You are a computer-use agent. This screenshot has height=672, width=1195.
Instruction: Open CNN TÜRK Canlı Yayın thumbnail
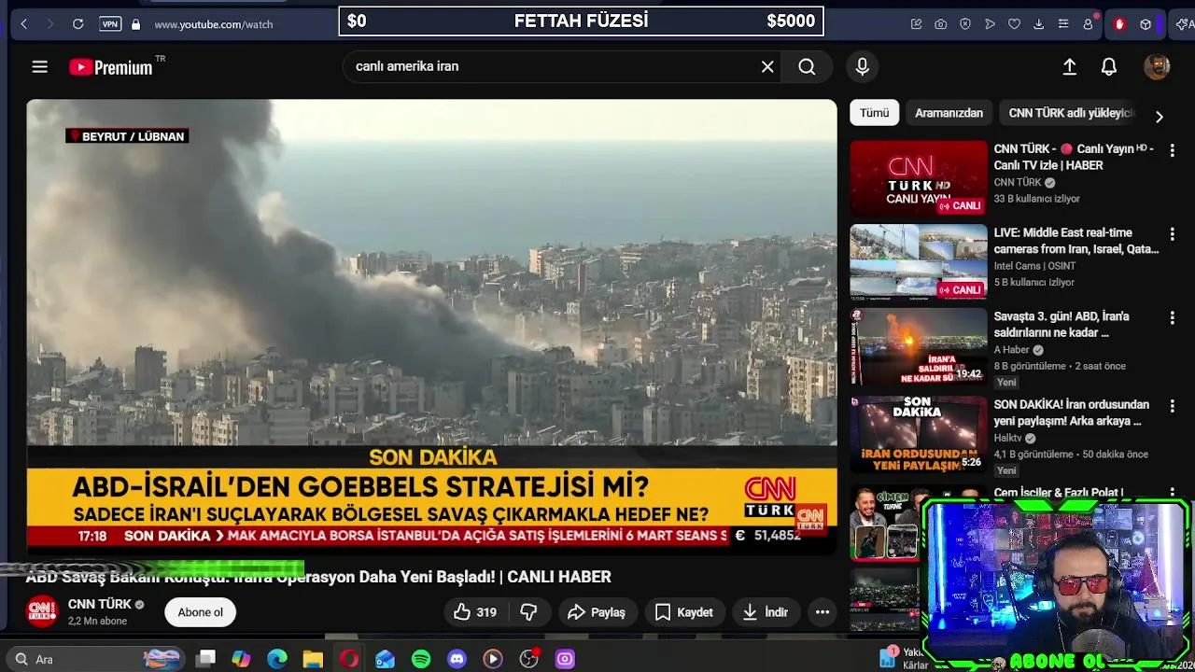(918, 178)
